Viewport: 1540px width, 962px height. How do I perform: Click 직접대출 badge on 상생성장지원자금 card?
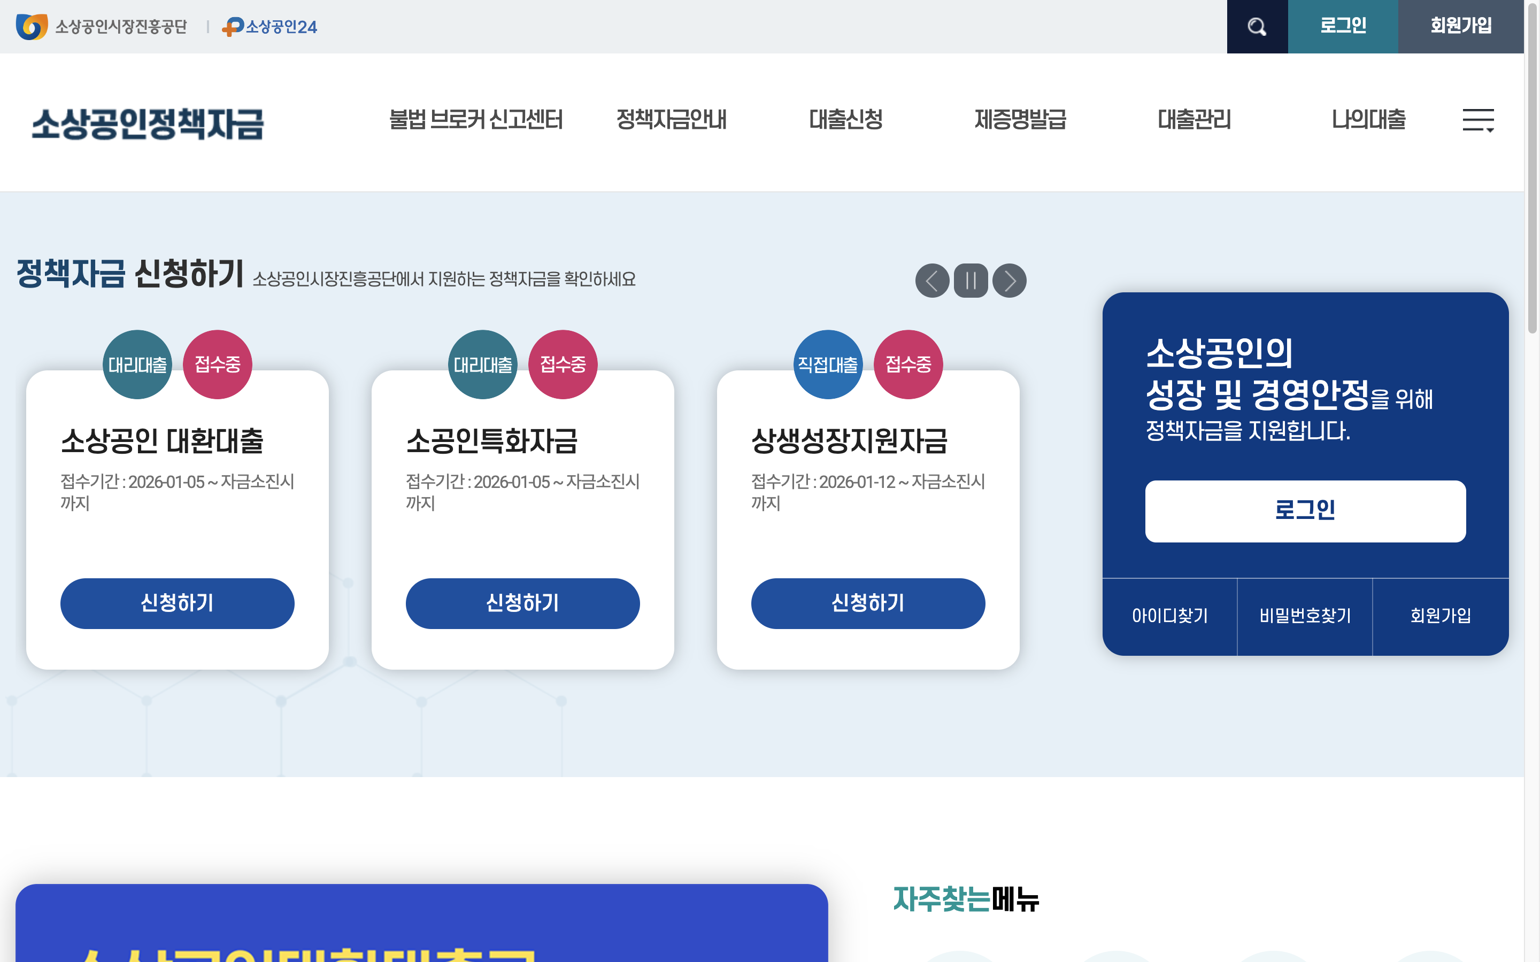tap(828, 364)
